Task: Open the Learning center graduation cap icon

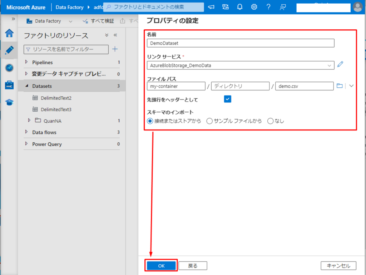Action: 9,102
